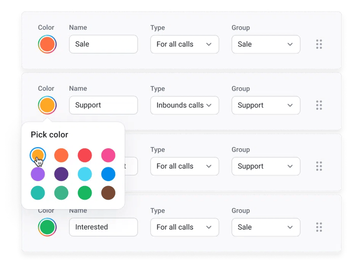
Task: Click the Name field containing Sale
Action: (103, 44)
